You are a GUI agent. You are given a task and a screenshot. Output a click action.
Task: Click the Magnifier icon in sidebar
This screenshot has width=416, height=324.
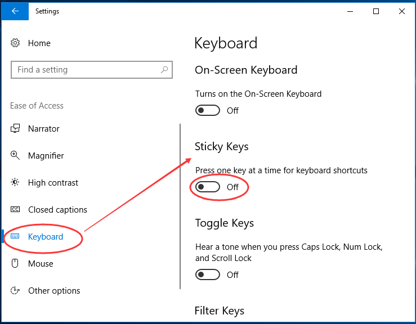[16, 156]
